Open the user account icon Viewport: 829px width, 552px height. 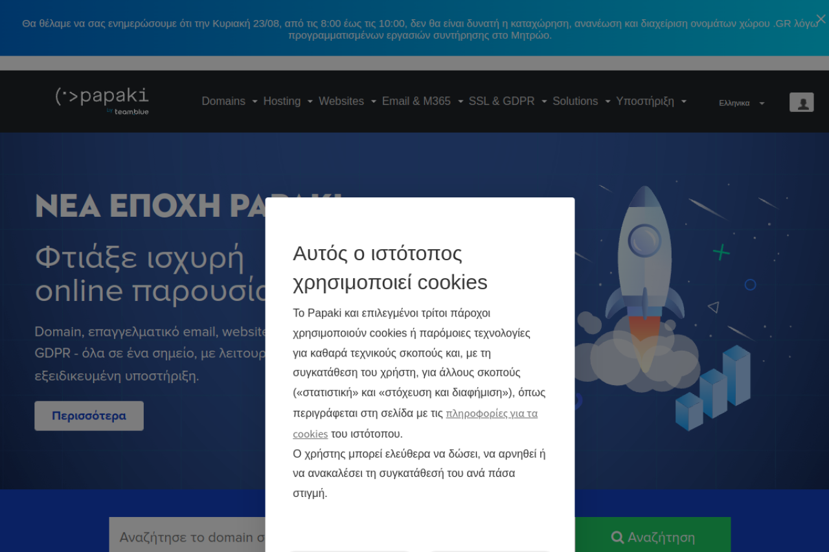(801, 102)
